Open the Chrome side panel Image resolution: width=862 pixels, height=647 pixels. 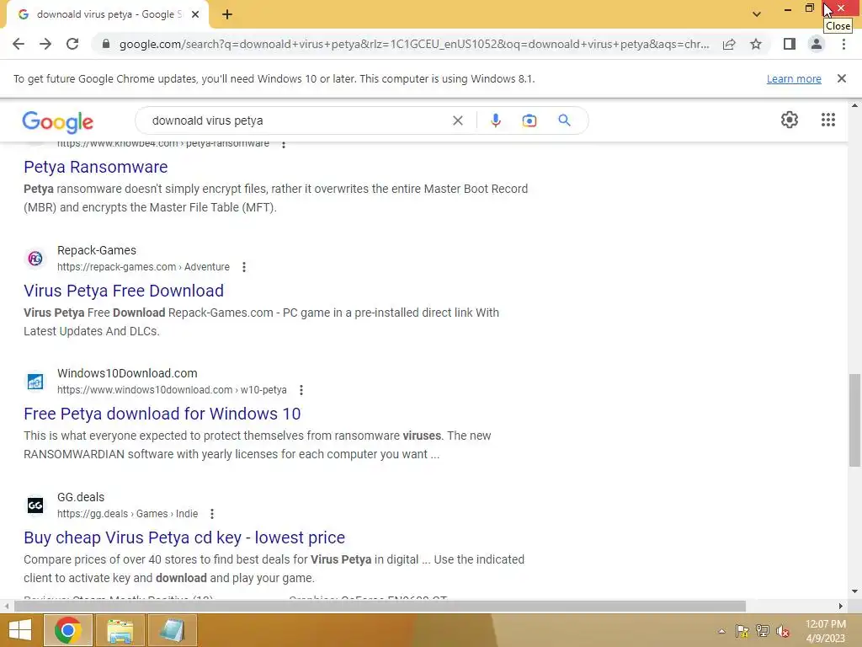coord(790,44)
